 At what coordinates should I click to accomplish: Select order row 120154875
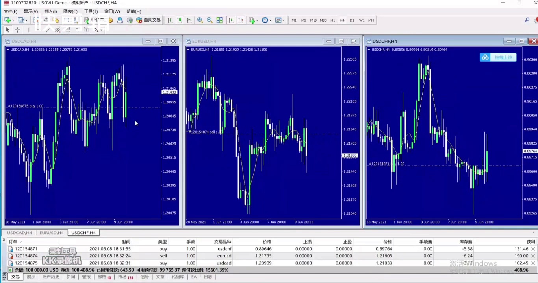[272, 263]
